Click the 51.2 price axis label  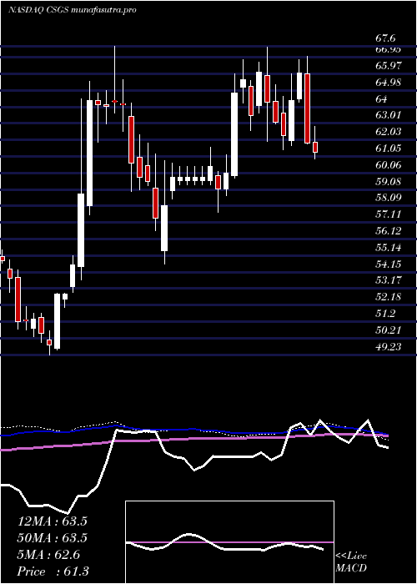pyautogui.click(x=385, y=314)
